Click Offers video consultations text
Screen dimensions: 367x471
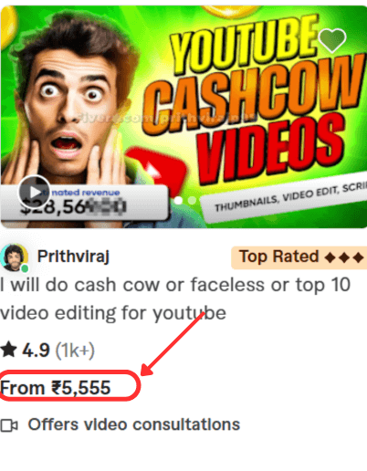pyautogui.click(x=134, y=424)
